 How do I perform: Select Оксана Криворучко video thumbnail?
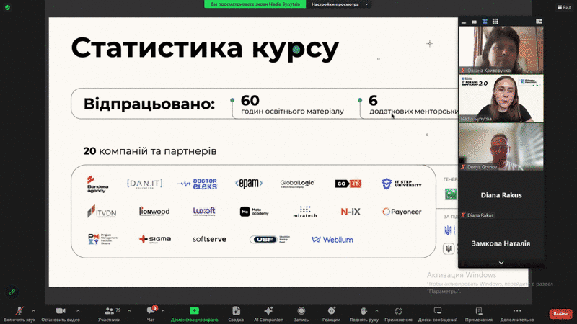(501, 50)
